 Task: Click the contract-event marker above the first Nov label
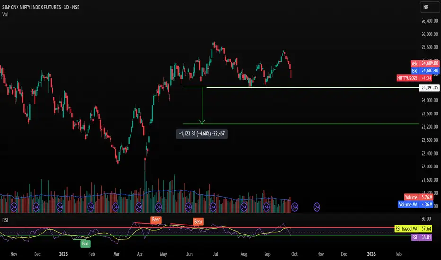click(x=14, y=208)
